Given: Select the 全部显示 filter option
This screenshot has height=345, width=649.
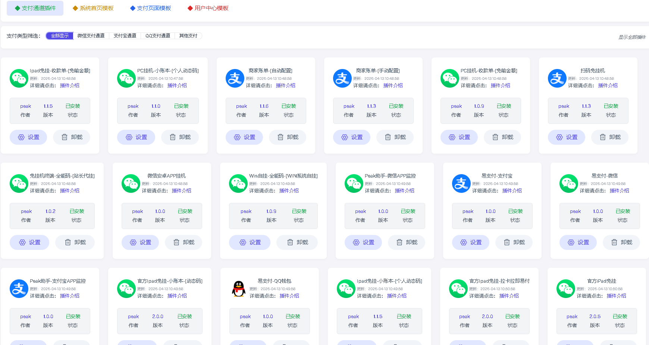Looking at the screenshot, I should click(60, 36).
